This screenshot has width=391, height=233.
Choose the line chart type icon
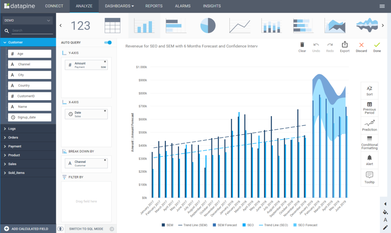239,26
